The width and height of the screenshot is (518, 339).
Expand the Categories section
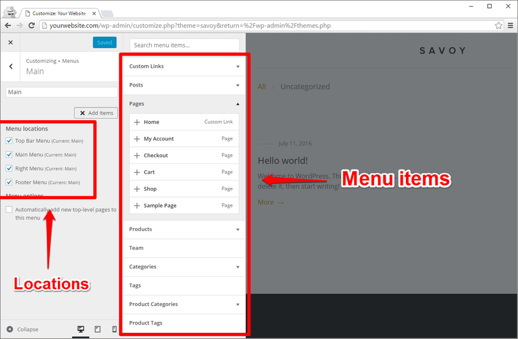coord(184,266)
